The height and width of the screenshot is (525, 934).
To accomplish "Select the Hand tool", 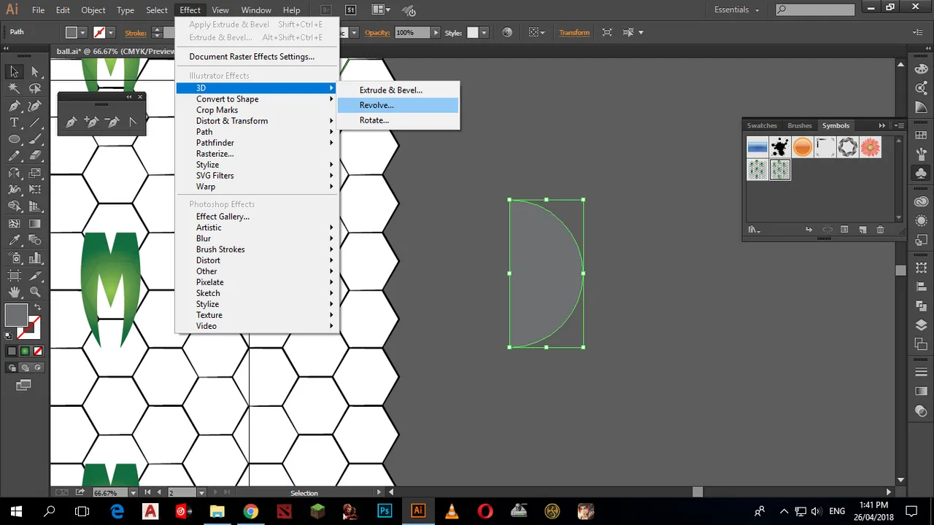I will pos(14,292).
